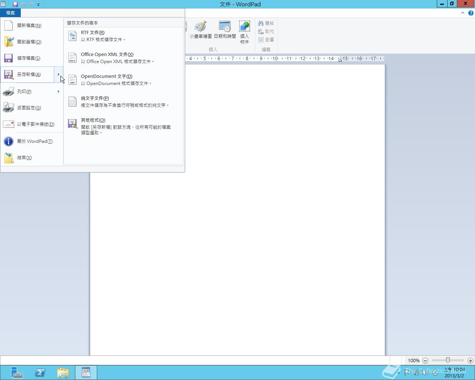Screen dimensions: 475x380
Task: Choose 以電子郵件傳送 (Send in email)
Action: 32,124
